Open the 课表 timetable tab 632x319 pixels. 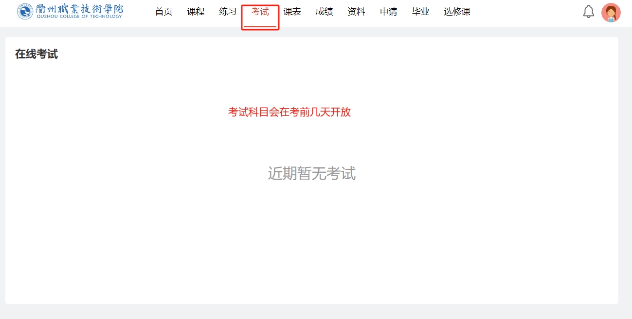click(x=292, y=12)
